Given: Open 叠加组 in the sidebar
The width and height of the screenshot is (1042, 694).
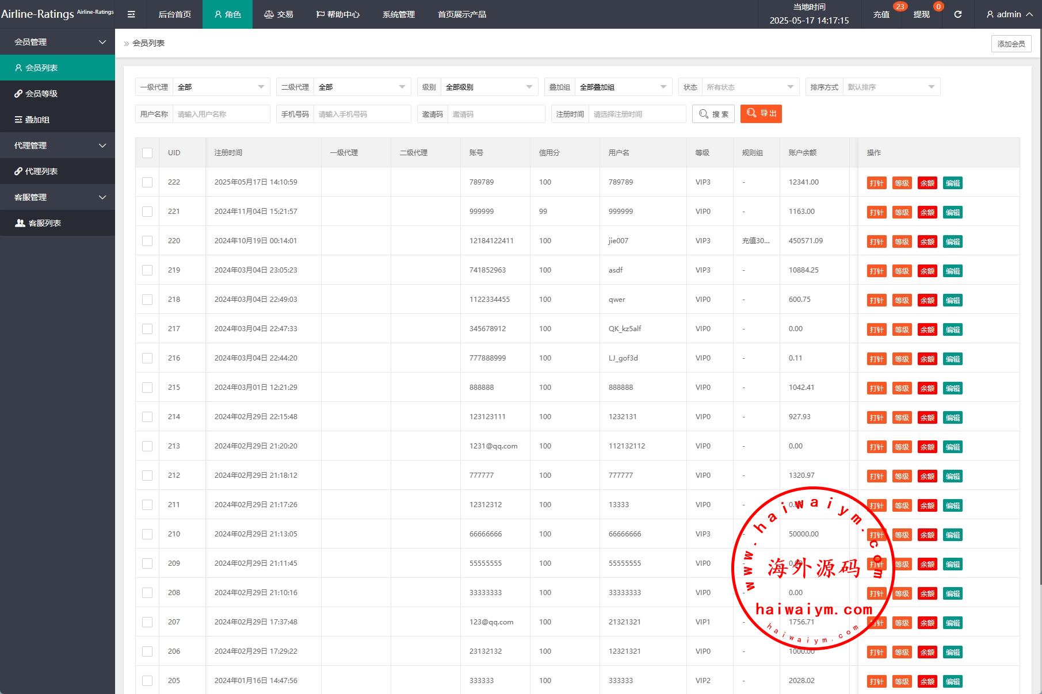Looking at the screenshot, I should click(37, 120).
